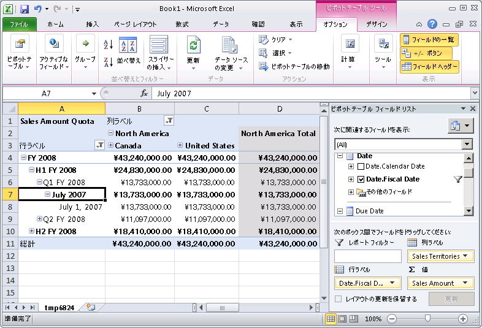
Task: Click the formula bar showing July 2007
Action: (x=310, y=93)
